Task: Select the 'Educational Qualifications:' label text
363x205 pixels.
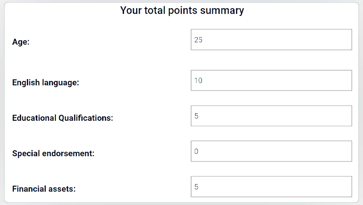Action: pos(62,118)
